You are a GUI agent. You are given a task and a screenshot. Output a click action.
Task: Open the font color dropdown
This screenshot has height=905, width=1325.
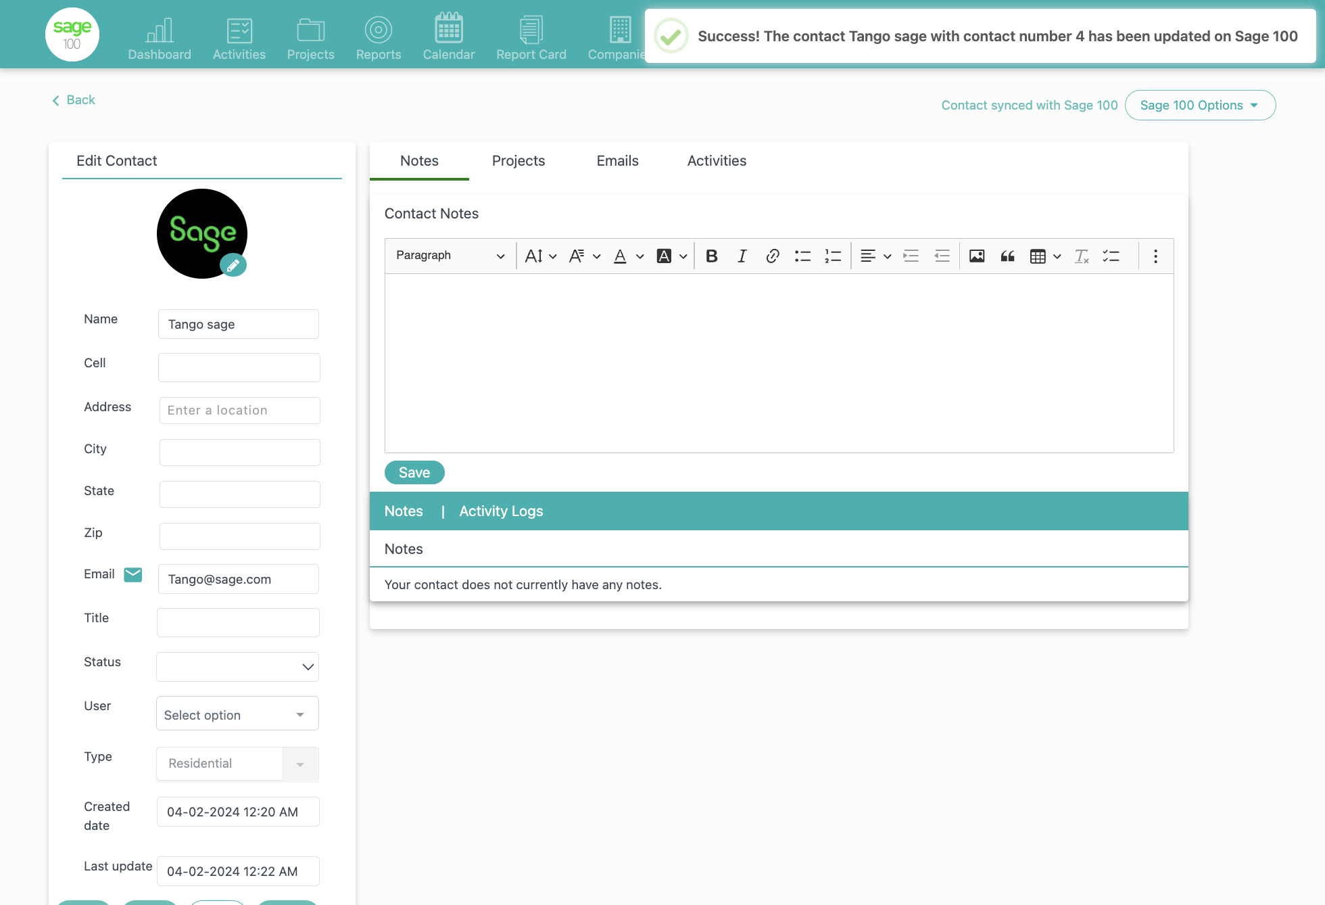(x=628, y=256)
